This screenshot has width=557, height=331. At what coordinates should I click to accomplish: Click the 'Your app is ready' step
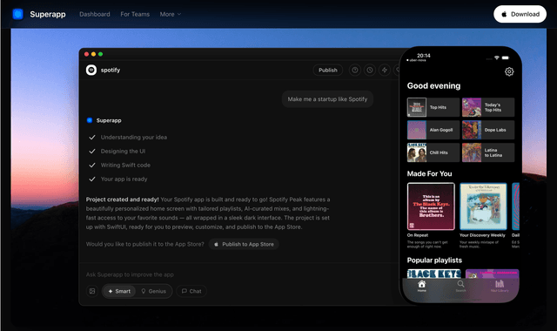tap(124, 179)
